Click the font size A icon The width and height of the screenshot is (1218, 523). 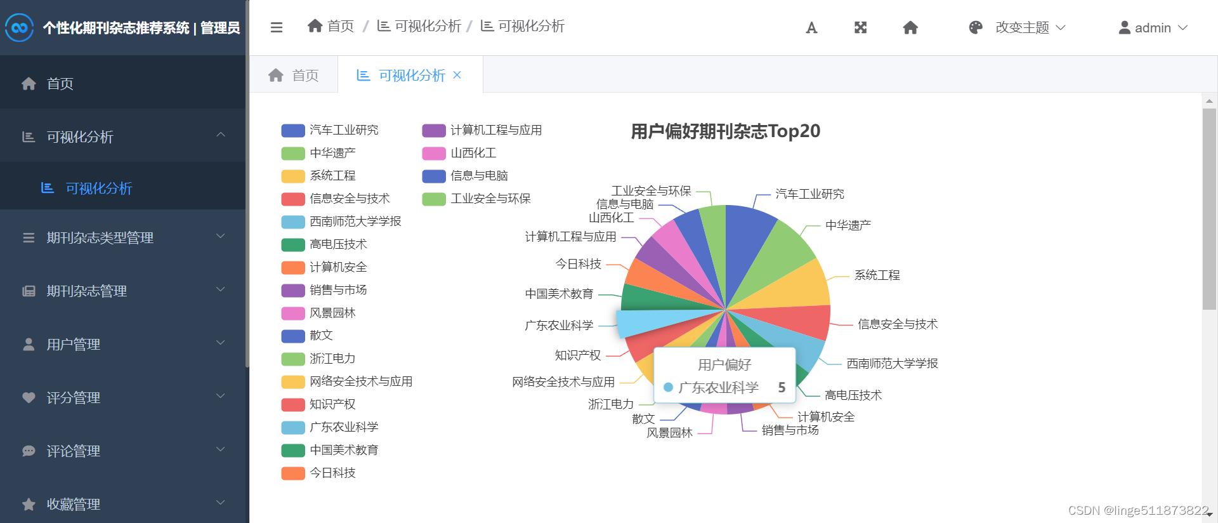tap(811, 27)
